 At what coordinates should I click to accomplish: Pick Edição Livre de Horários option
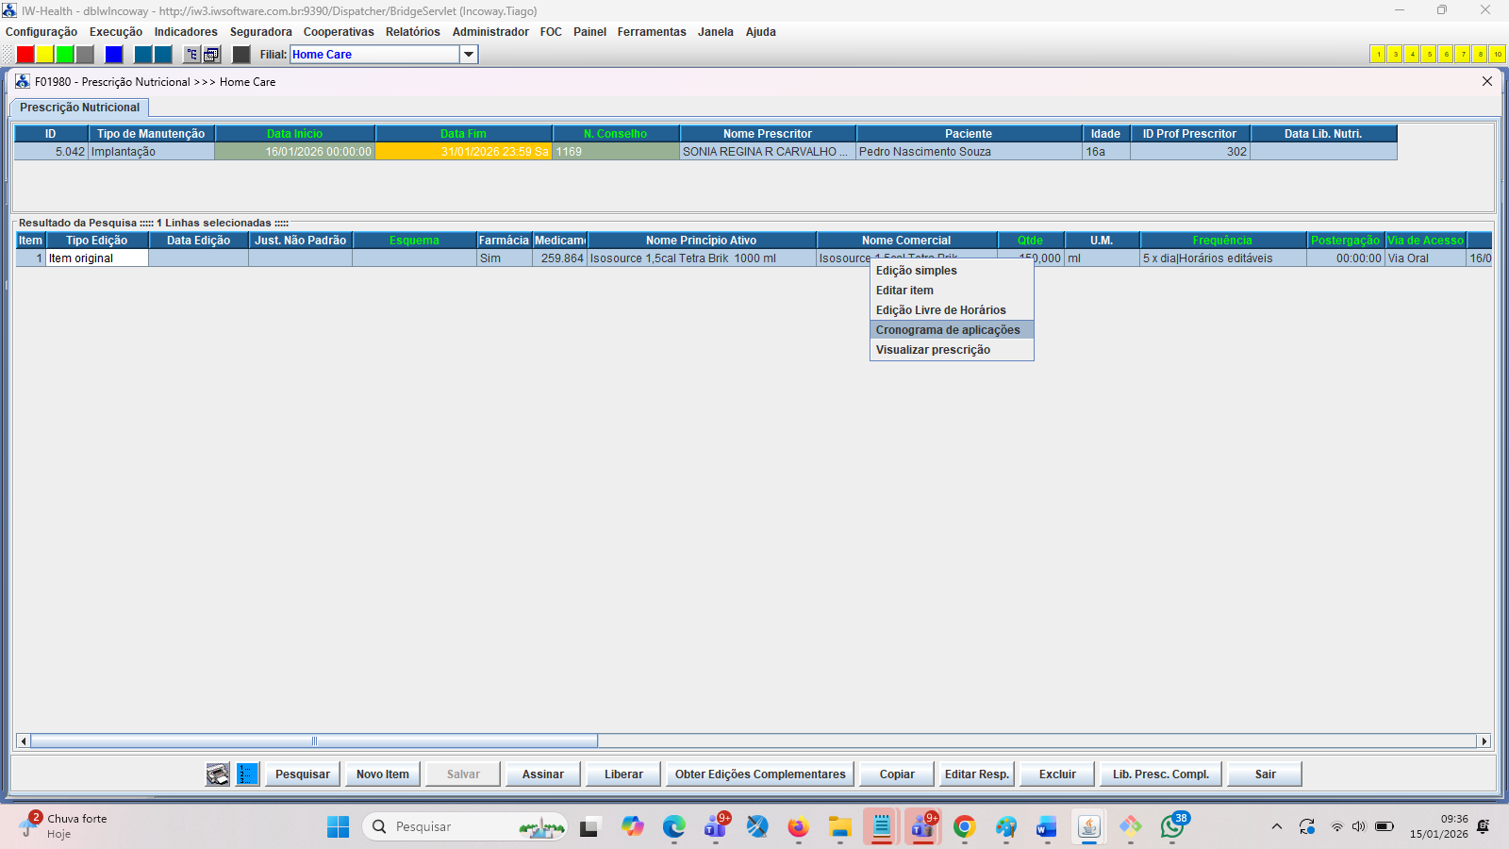click(x=940, y=310)
